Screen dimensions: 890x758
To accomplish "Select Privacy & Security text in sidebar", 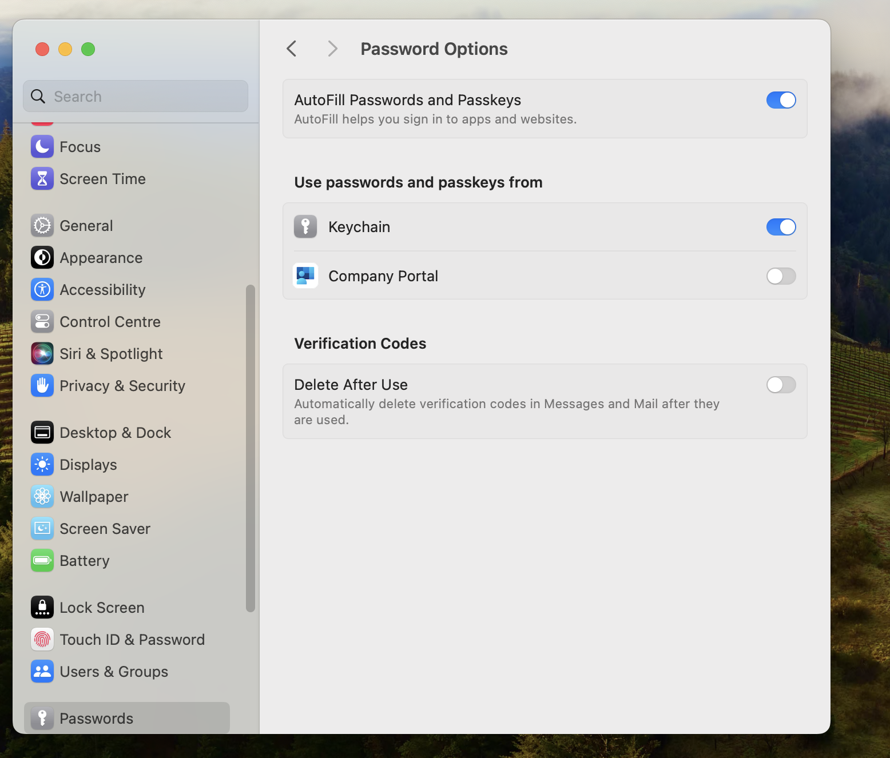I will coord(123,386).
